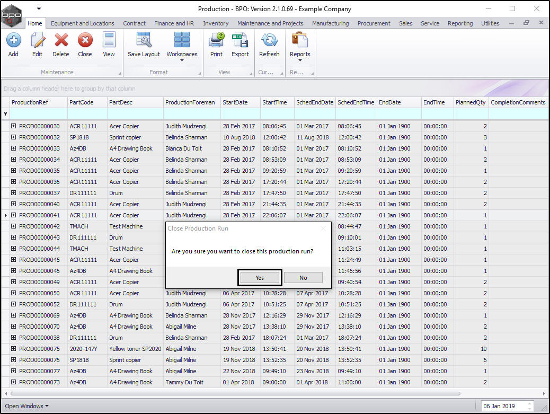Click No in Close Production Run dialog
Screen dimensions: 550x414
coord(303,278)
